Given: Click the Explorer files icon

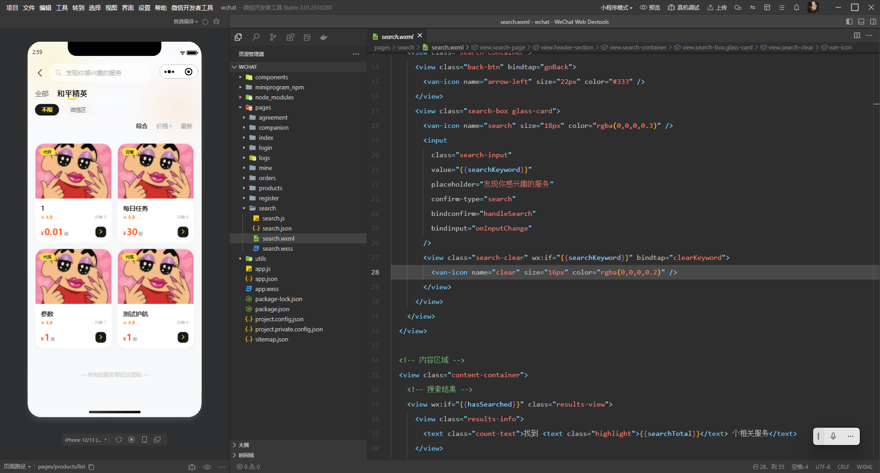Looking at the screenshot, I should (238, 37).
